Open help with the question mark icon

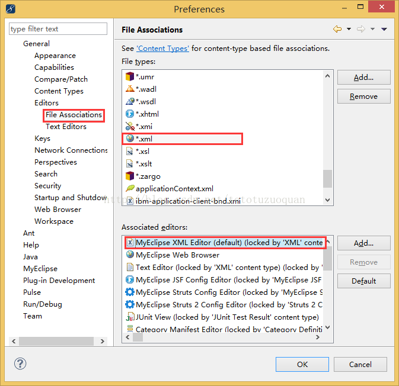pyautogui.click(x=20, y=364)
